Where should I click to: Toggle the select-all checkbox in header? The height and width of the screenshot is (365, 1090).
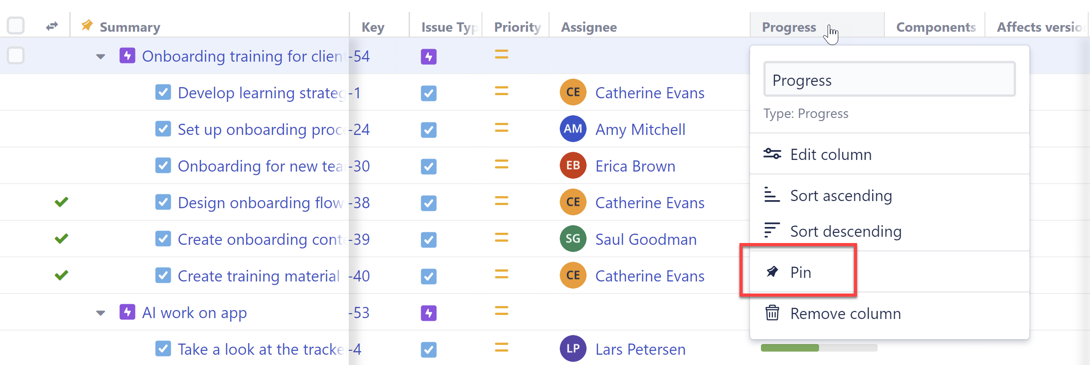(16, 25)
